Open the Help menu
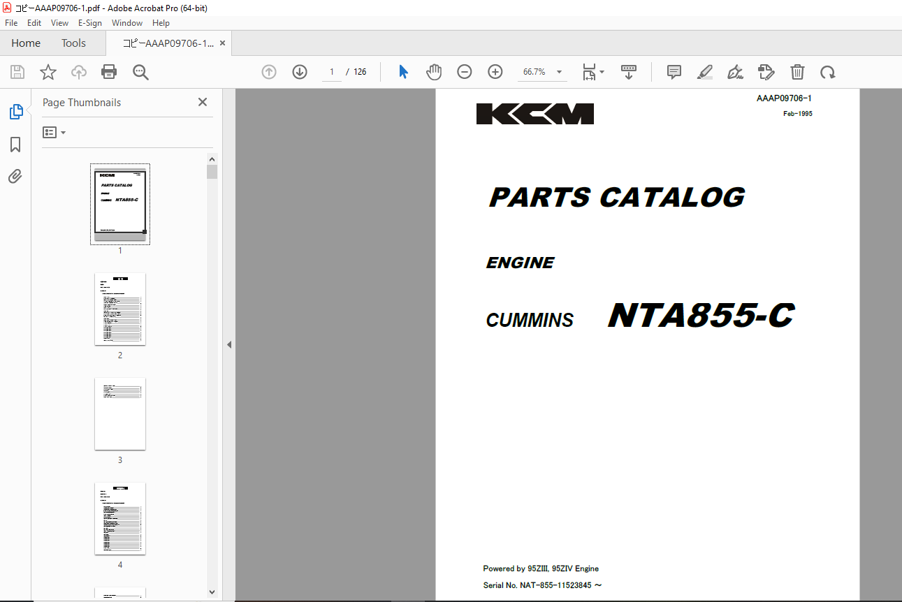The image size is (902, 602). pos(161,23)
